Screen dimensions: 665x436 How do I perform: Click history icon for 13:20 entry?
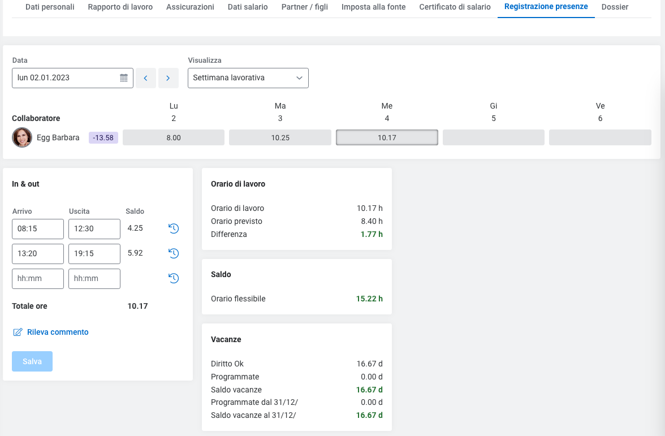[x=174, y=253]
